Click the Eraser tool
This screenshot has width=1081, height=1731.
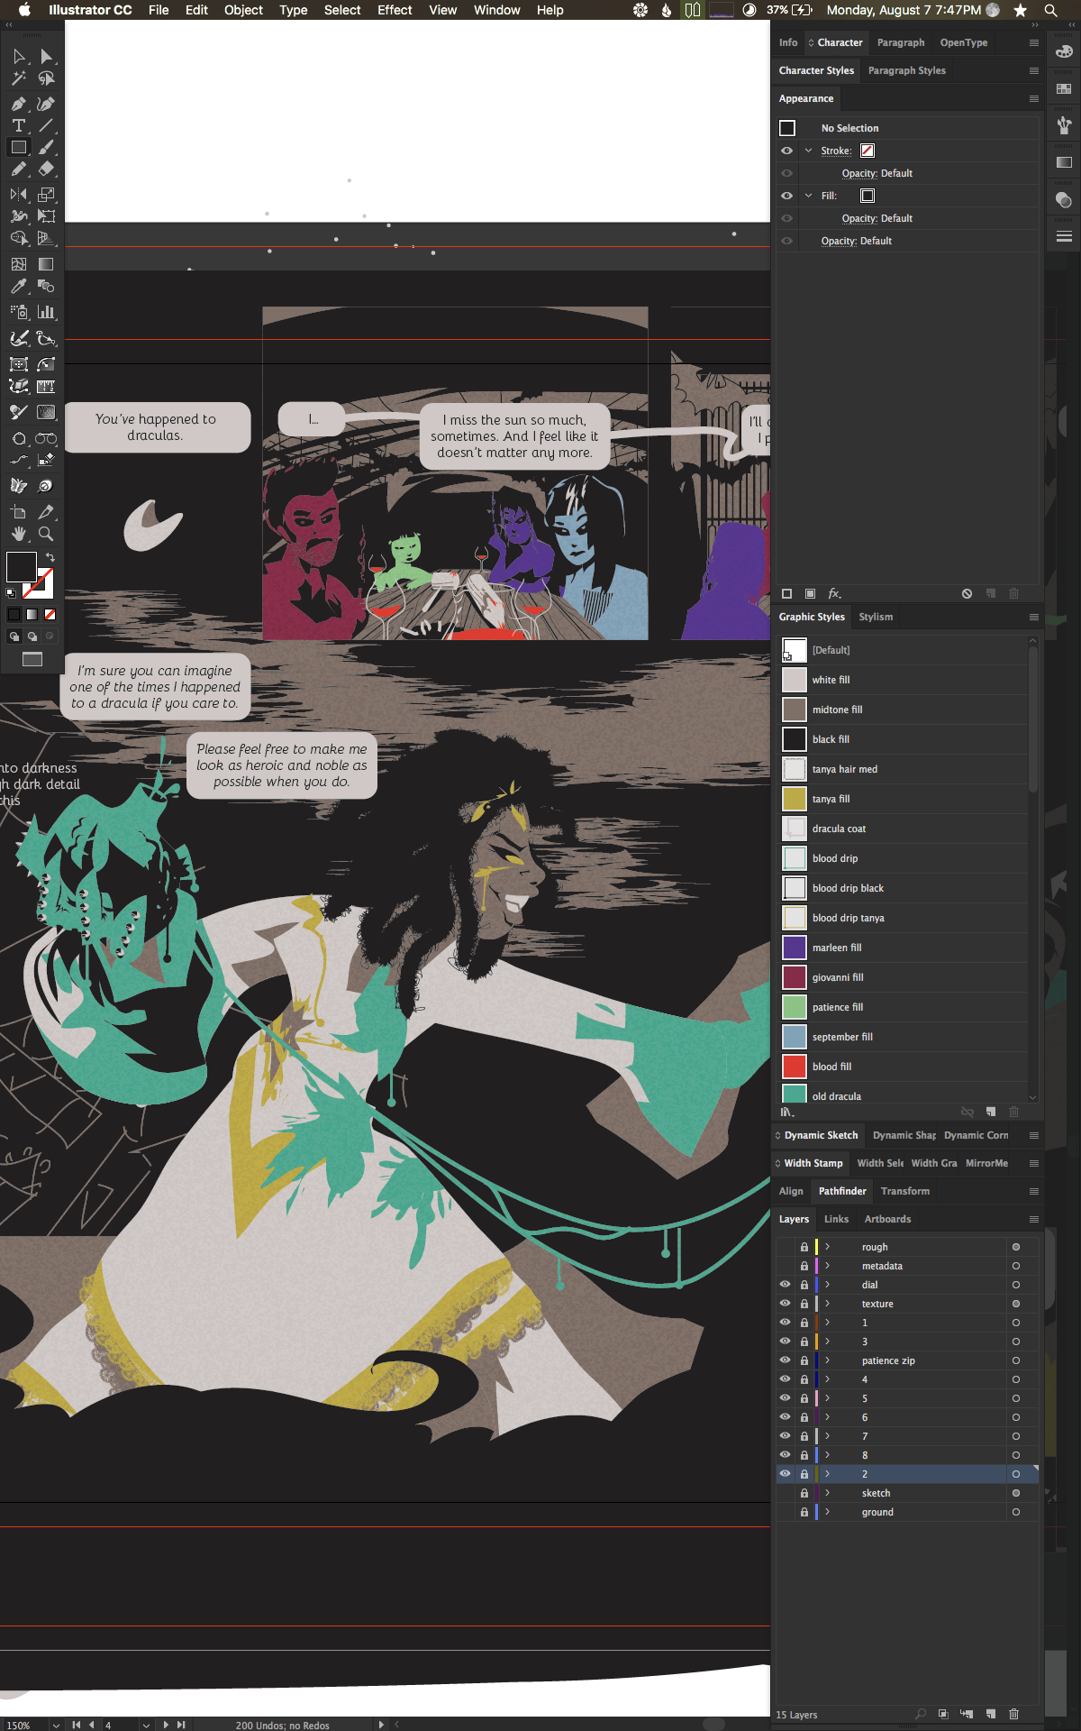[46, 169]
